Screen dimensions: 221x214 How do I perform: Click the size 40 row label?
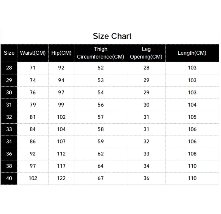pos(9,178)
